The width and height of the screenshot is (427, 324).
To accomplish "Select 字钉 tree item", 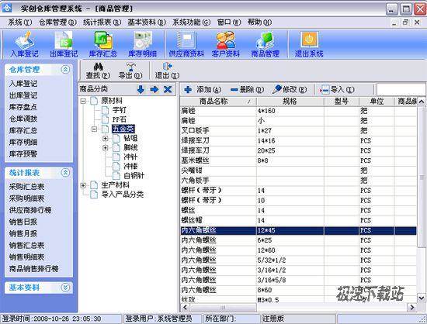I will 120,110.
